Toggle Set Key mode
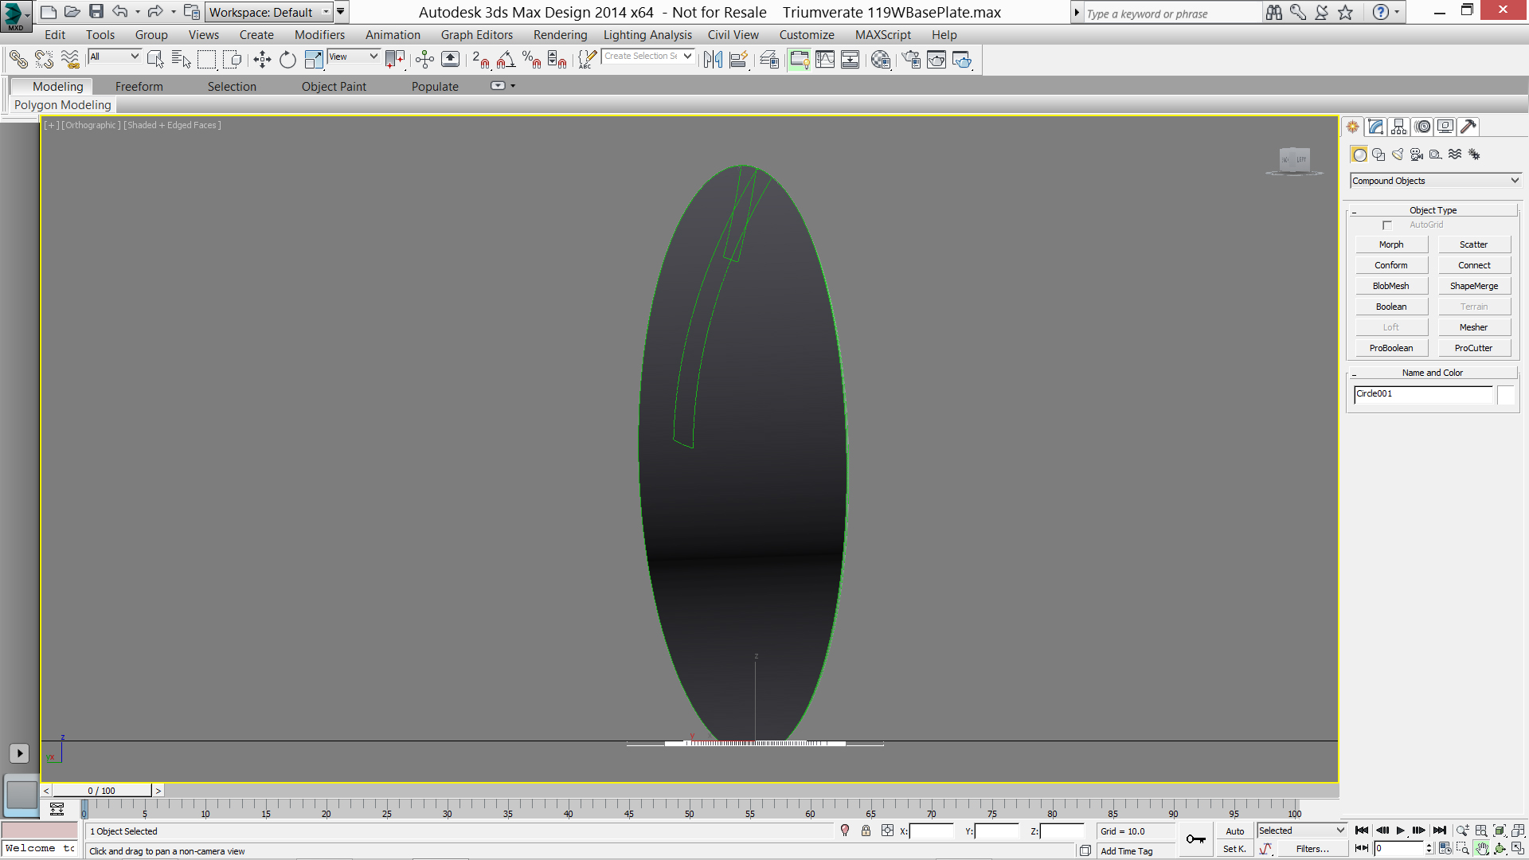This screenshot has width=1529, height=860. [x=1234, y=849]
